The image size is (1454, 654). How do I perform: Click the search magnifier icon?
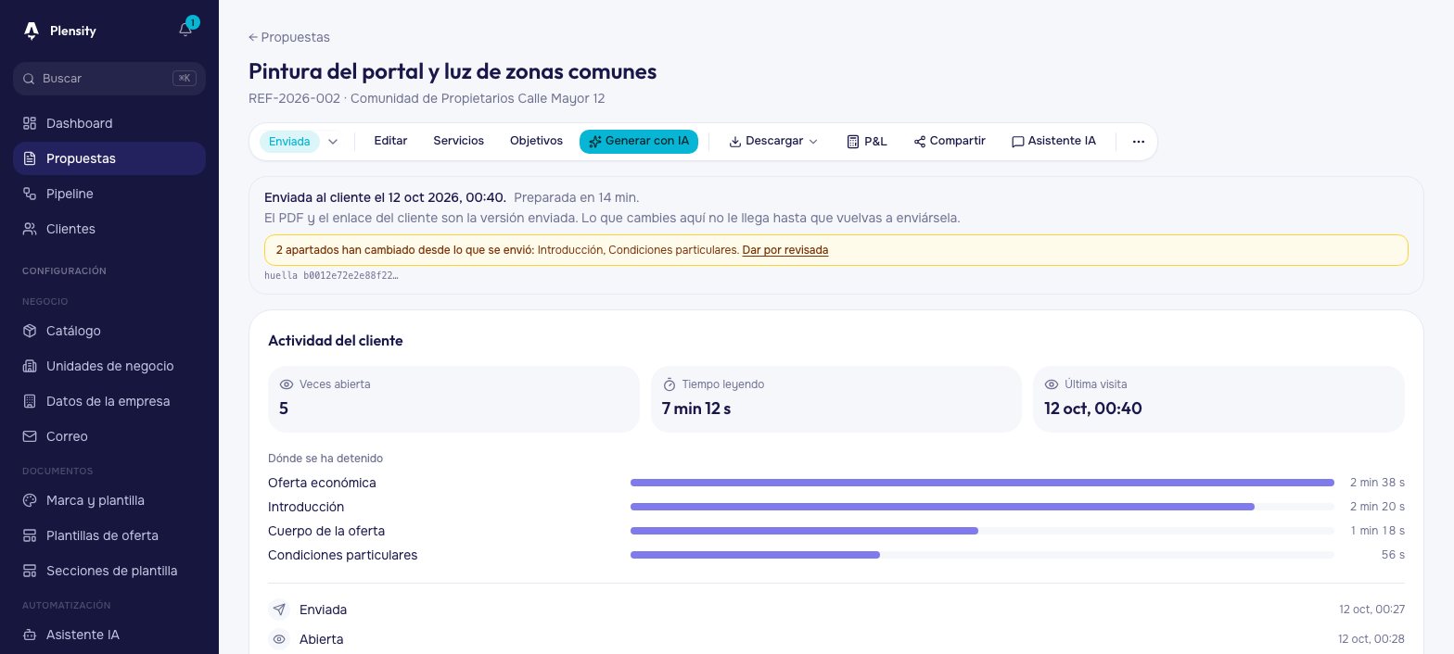click(29, 79)
